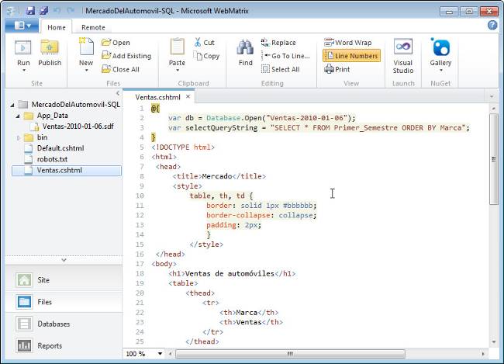Switch to the Reports workspace
The width and height of the screenshot is (504, 364).
[x=64, y=345]
